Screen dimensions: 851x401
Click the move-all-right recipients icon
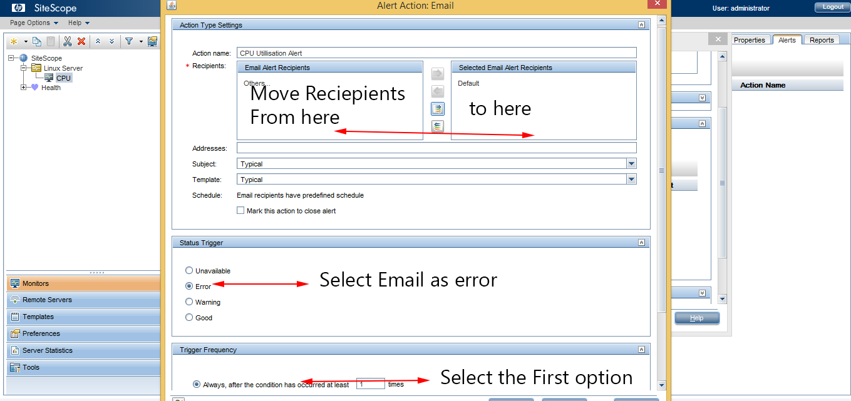[x=438, y=109]
